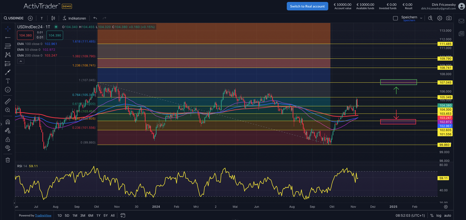Open the TradingView link in footer
This screenshot has height=220, width=466.
(x=43, y=216)
